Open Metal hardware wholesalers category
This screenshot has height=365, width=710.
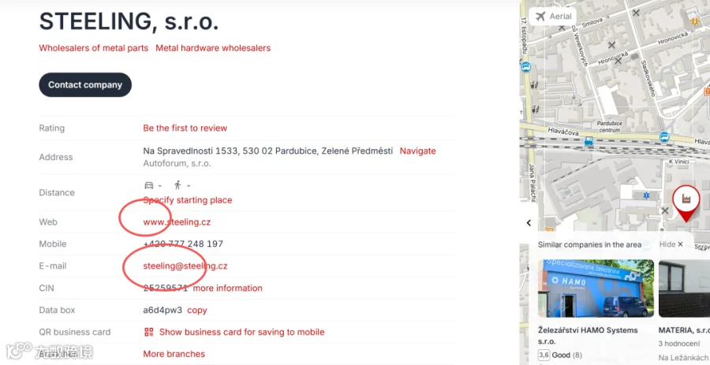[x=213, y=48]
